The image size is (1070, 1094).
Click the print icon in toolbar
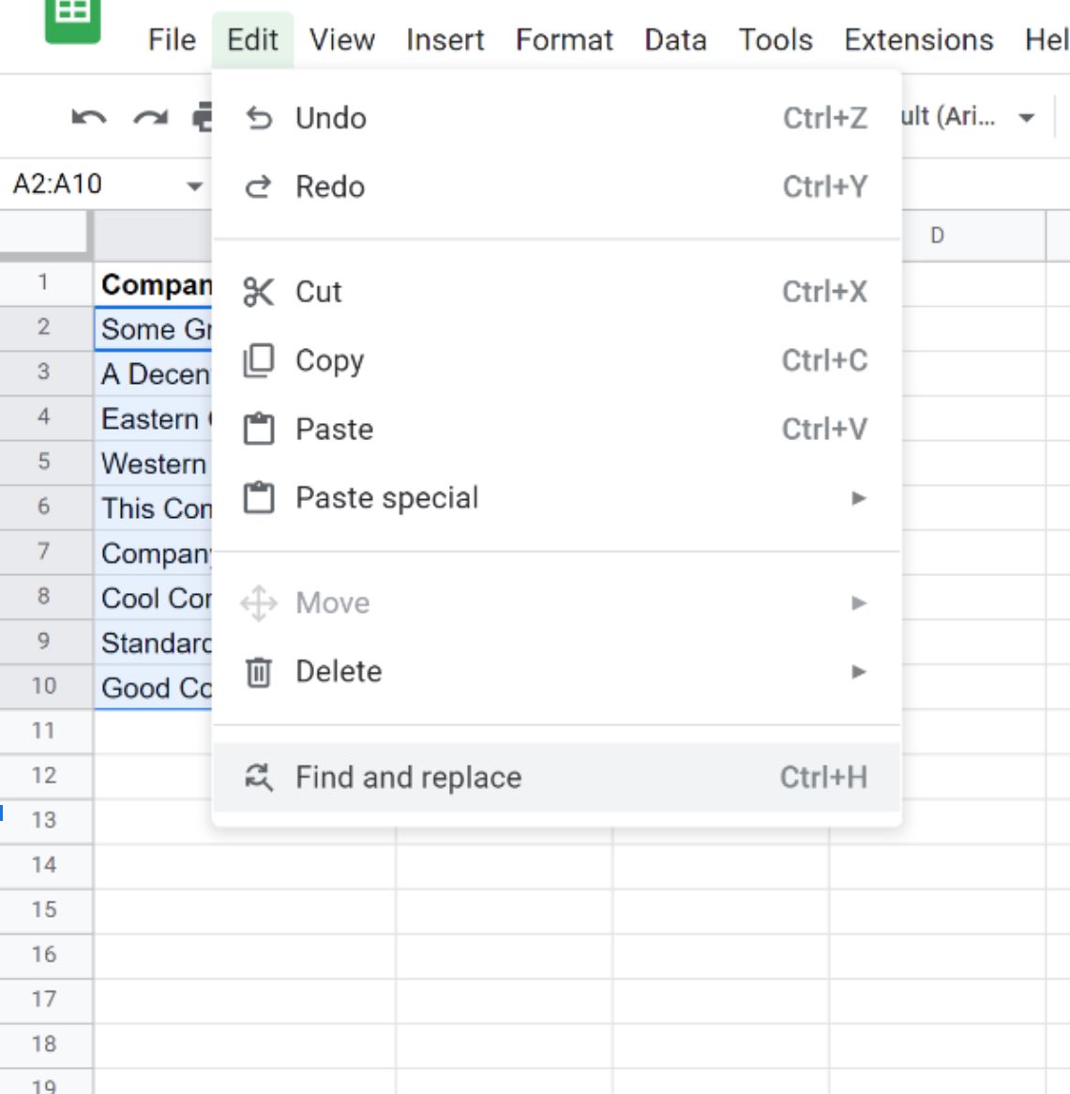[x=203, y=117]
